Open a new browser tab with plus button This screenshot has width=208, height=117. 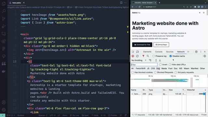tap(160, 3)
